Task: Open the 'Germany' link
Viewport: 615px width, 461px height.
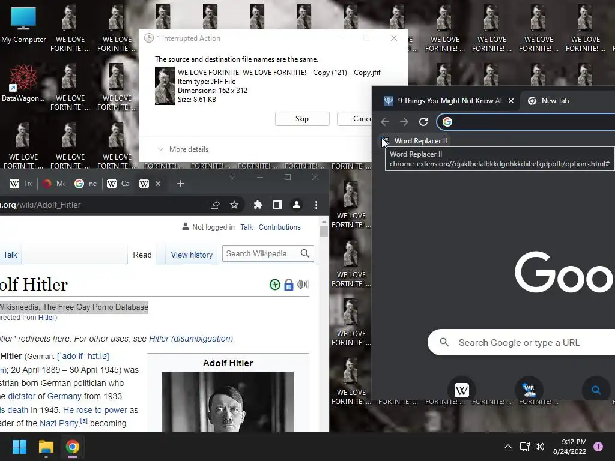Action: (x=64, y=396)
